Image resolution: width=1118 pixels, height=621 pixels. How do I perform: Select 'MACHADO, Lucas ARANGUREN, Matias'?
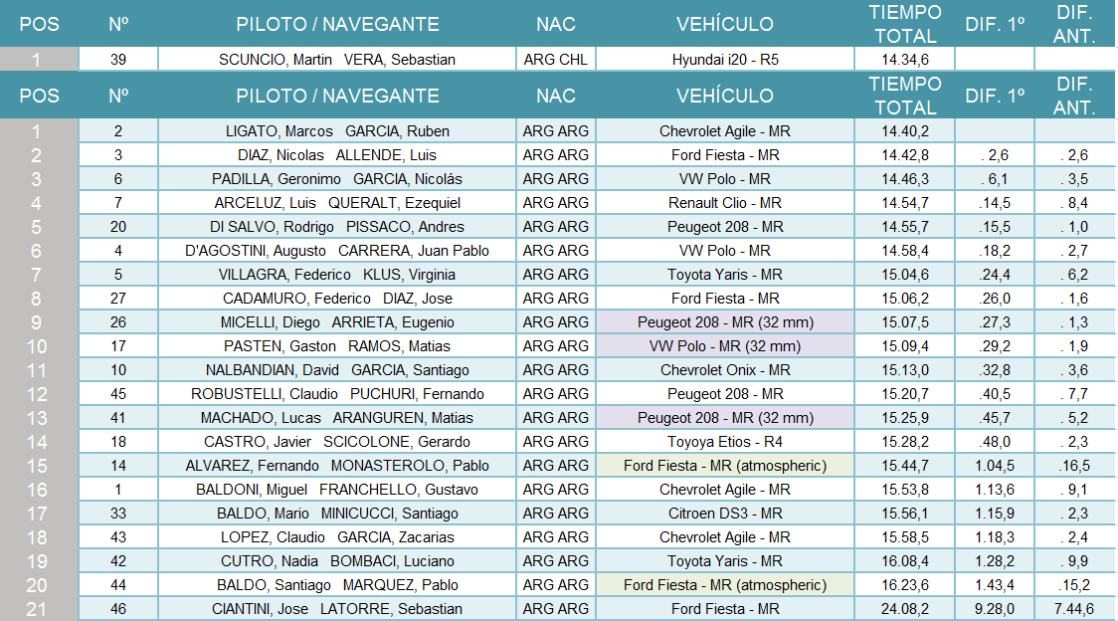tap(336, 418)
